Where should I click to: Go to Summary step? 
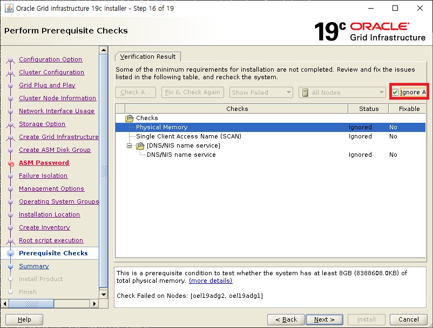click(x=34, y=267)
